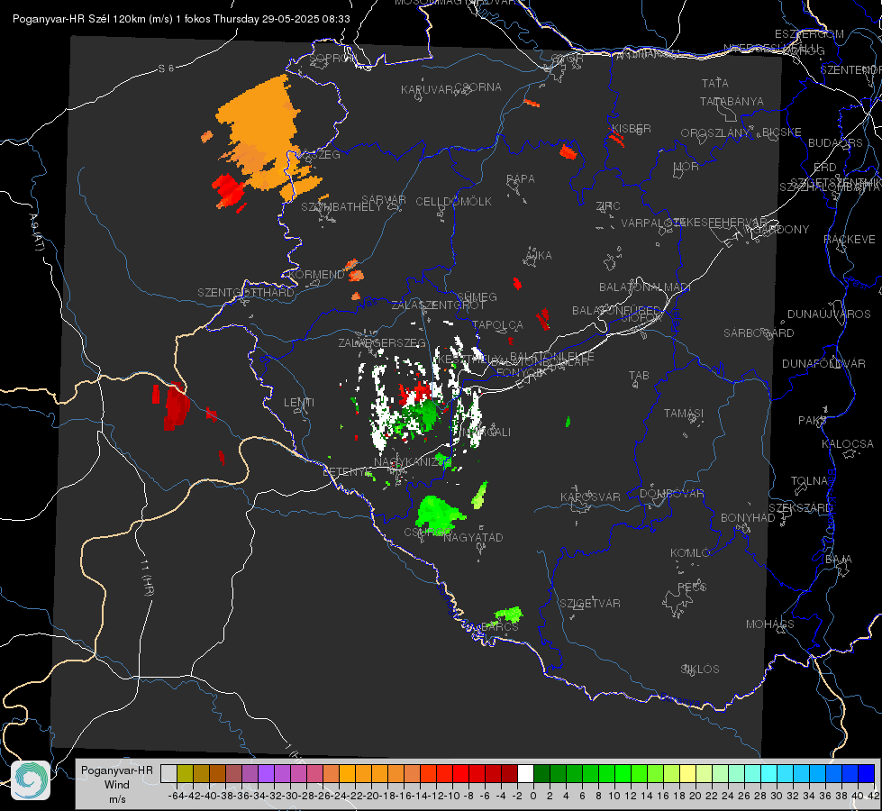The image size is (882, 811).
Task: Click the 'Poganyvar-HR' legend label
Action: click(117, 770)
